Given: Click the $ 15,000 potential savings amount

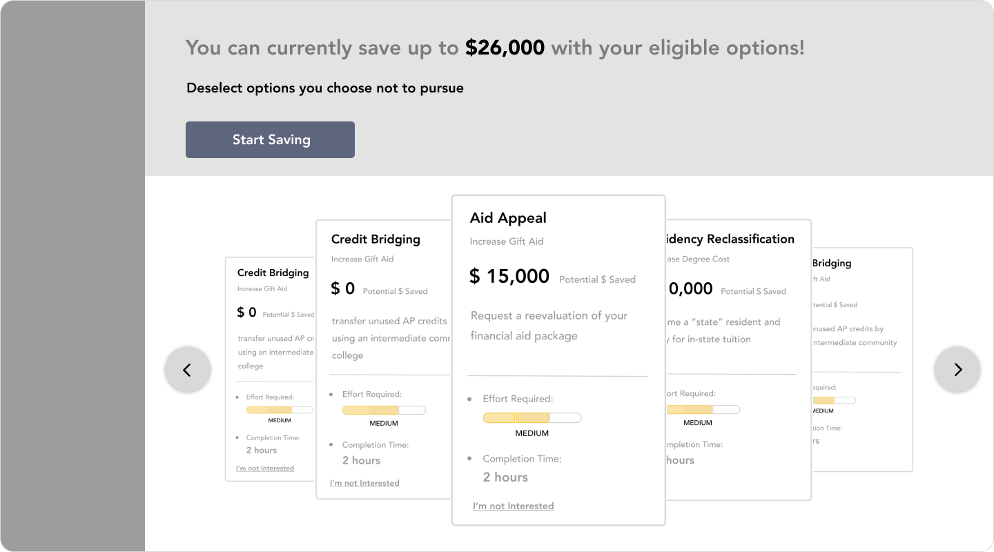Looking at the screenshot, I should [509, 277].
